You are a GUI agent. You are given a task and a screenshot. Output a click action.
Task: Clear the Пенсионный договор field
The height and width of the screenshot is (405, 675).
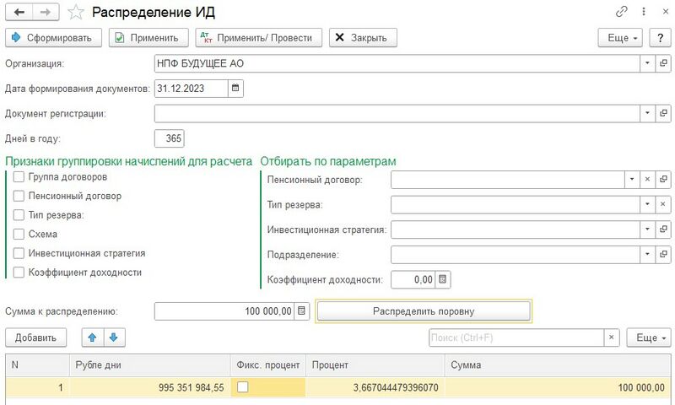(647, 180)
